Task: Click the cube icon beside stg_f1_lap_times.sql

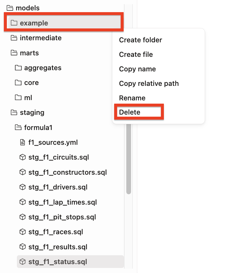Action: coord(22,202)
